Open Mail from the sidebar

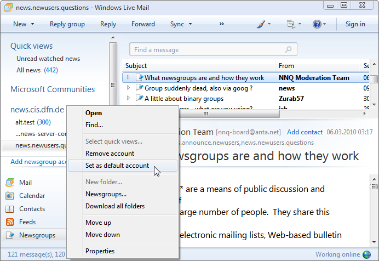pyautogui.click(x=26, y=183)
